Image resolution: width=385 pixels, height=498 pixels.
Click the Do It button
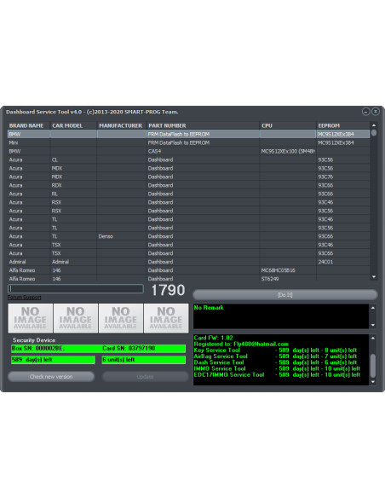click(285, 295)
